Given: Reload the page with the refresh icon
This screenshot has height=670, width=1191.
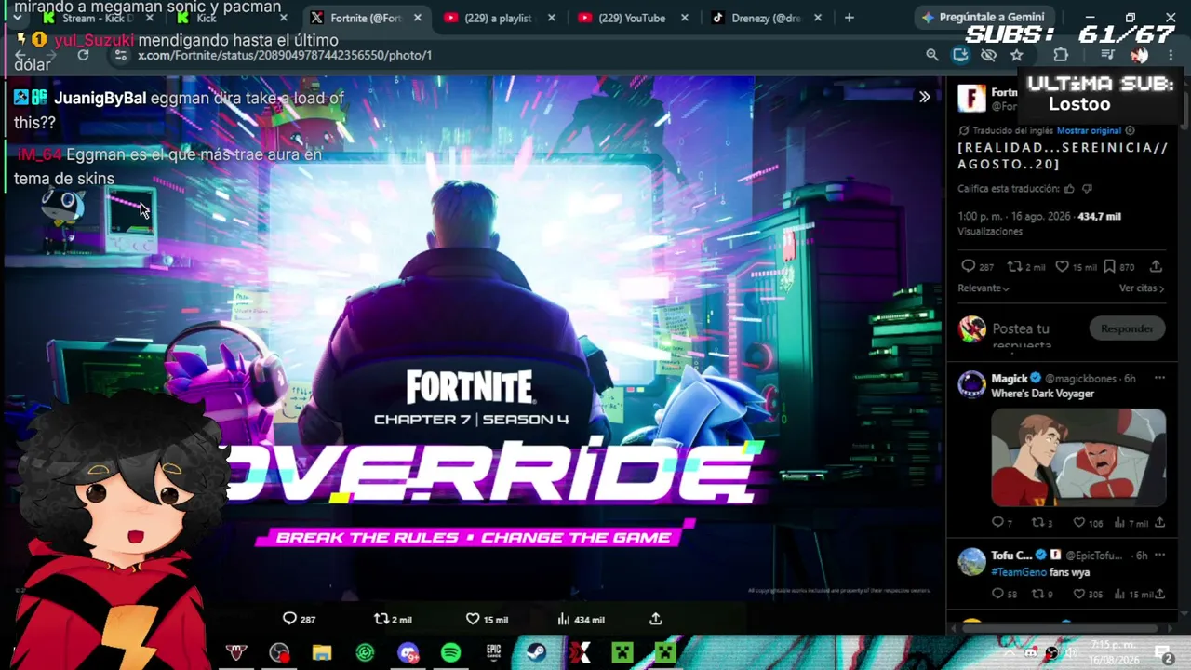Looking at the screenshot, I should click(x=83, y=55).
